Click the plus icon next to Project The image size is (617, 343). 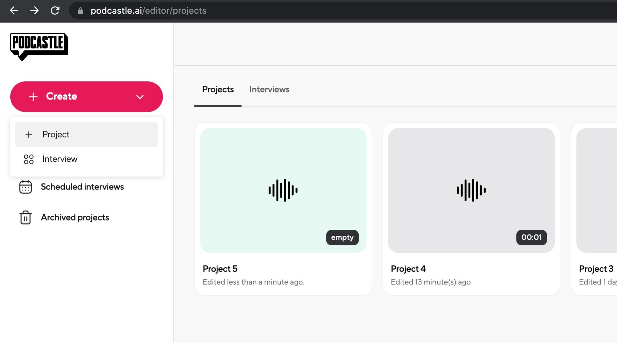pos(29,134)
